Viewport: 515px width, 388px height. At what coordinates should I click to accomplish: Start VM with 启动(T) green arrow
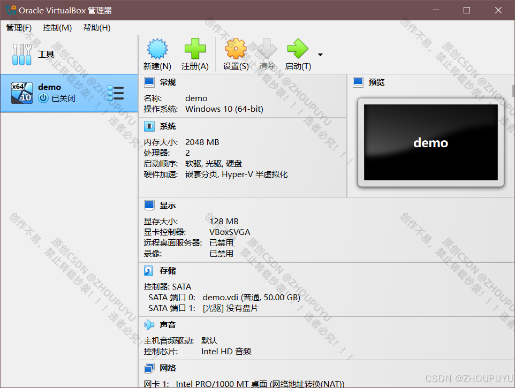click(298, 49)
